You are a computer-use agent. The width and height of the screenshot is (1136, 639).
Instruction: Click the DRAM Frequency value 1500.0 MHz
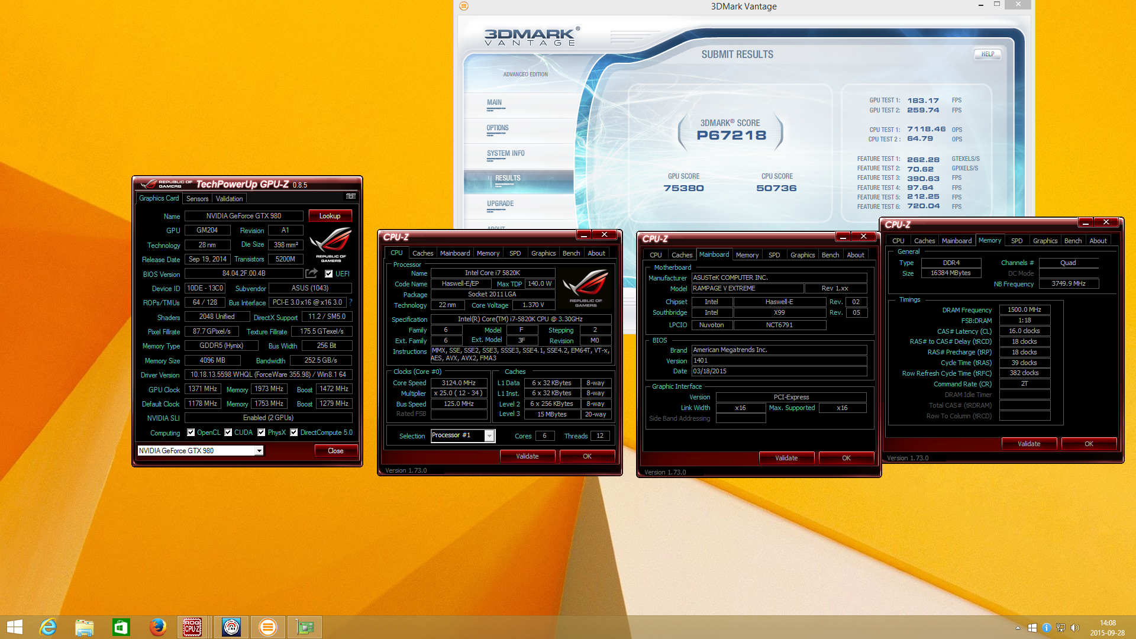pos(1024,309)
